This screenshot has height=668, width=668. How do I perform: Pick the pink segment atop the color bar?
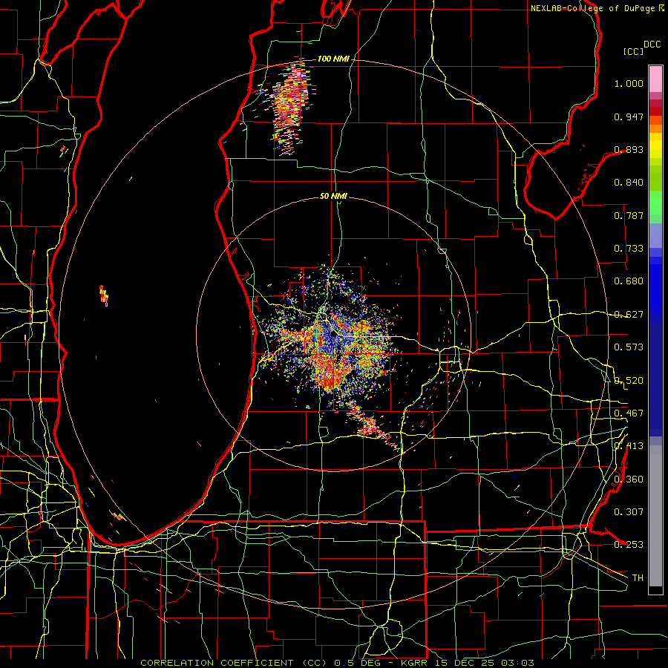(655, 79)
